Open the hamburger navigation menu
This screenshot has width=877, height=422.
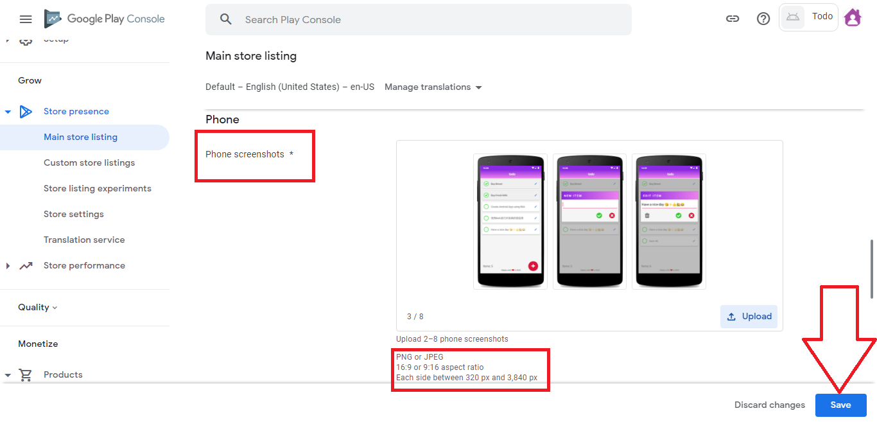click(26, 19)
